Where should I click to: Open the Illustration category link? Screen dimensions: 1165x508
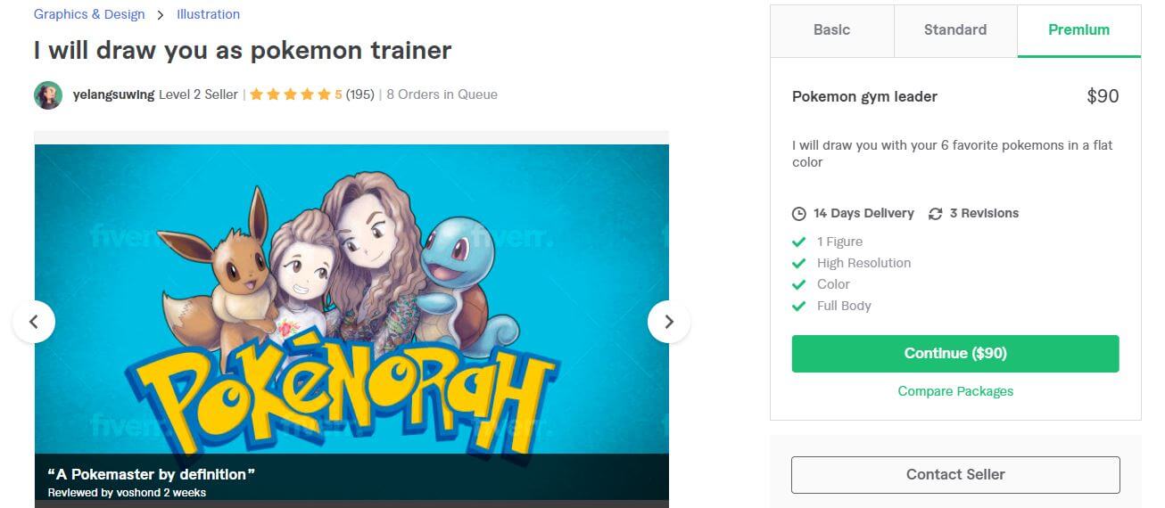coord(208,14)
